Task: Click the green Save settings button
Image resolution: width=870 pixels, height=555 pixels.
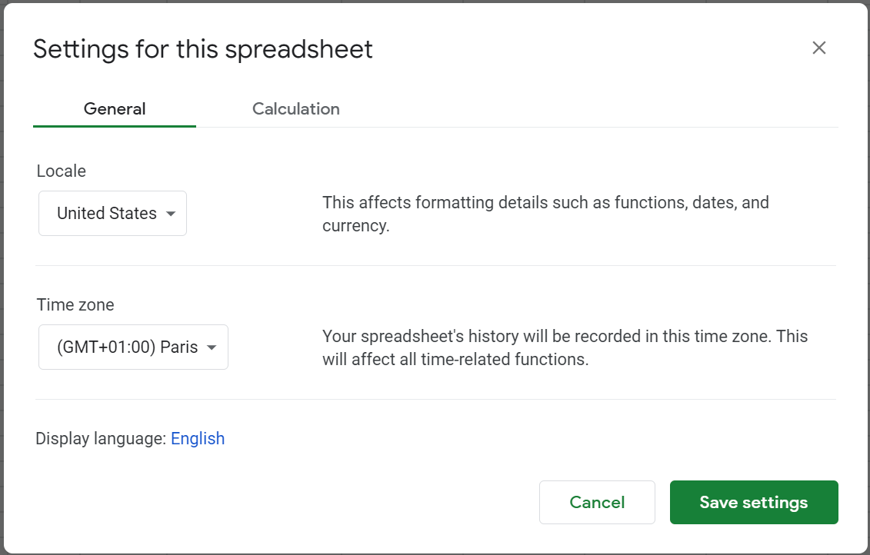Action: (753, 503)
